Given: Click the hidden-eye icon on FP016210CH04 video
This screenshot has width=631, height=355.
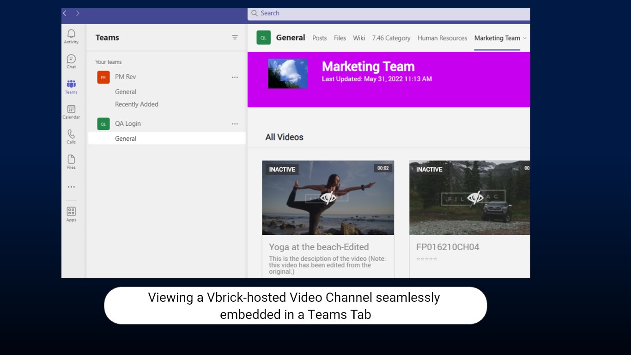Looking at the screenshot, I should pyautogui.click(x=475, y=198).
